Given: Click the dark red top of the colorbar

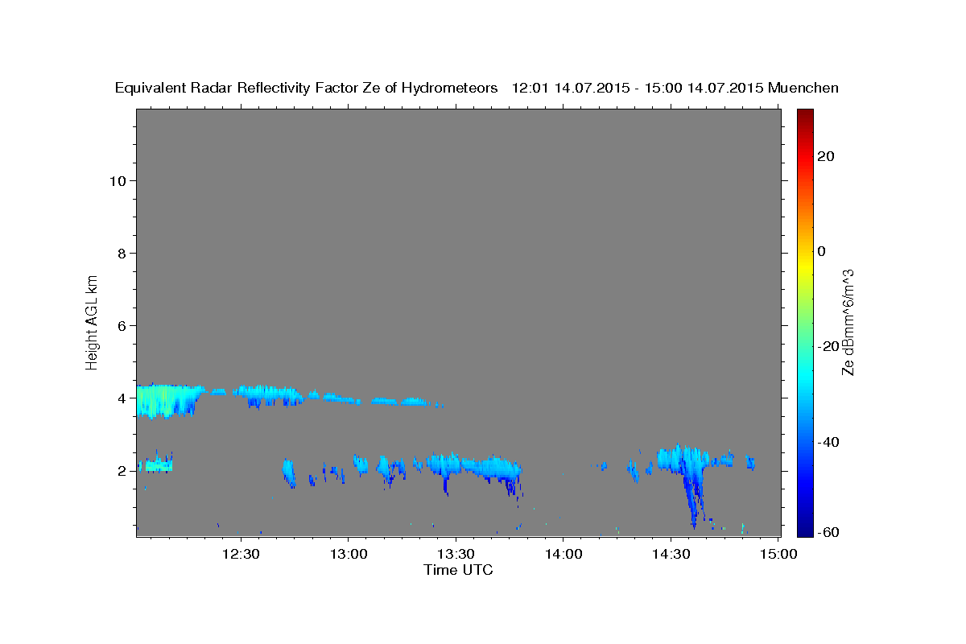Looking at the screenshot, I should 805,114.
